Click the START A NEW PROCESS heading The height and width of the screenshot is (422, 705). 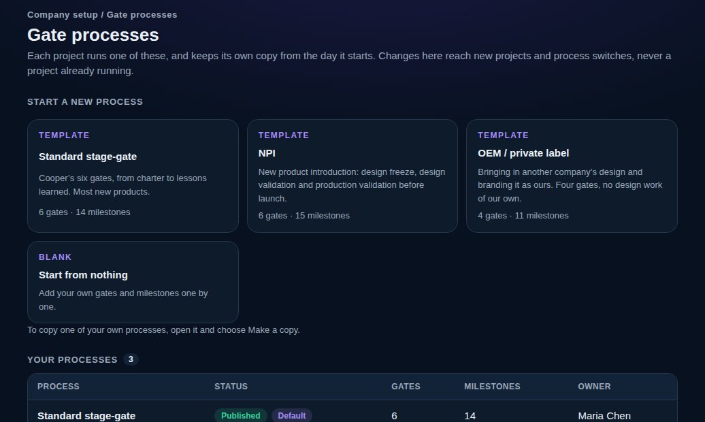pyautogui.click(x=85, y=102)
